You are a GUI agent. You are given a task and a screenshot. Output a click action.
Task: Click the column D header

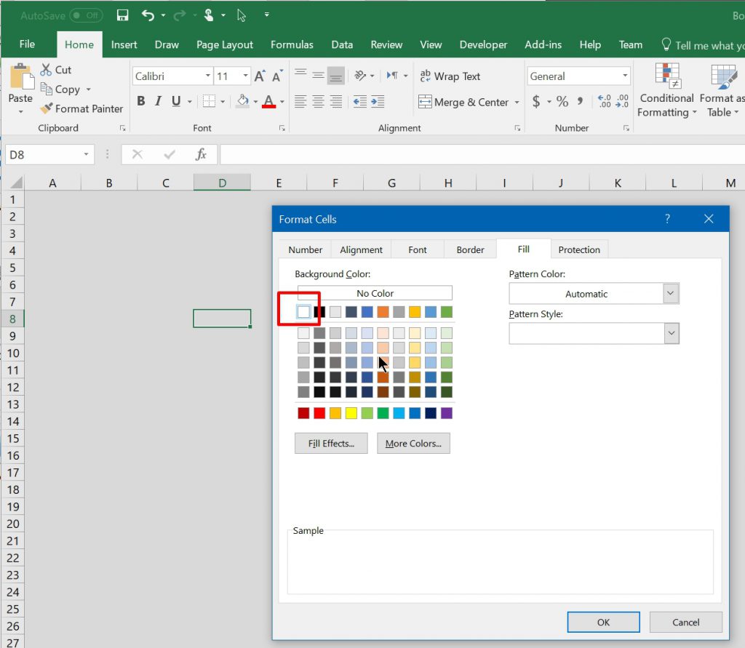tap(222, 183)
